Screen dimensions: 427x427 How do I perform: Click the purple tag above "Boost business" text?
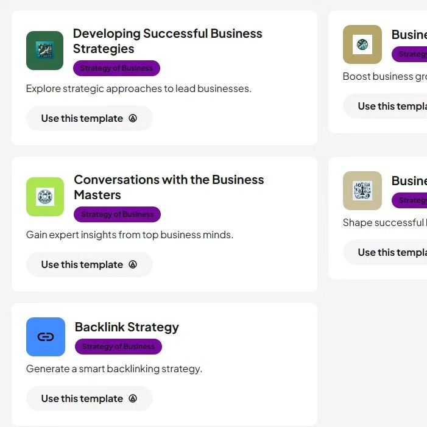point(409,54)
